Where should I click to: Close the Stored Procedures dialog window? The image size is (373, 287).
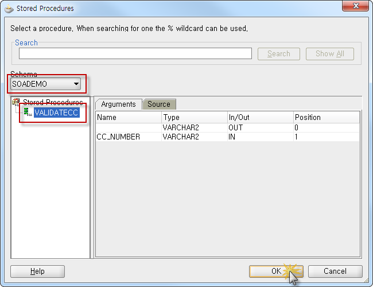click(356, 6)
